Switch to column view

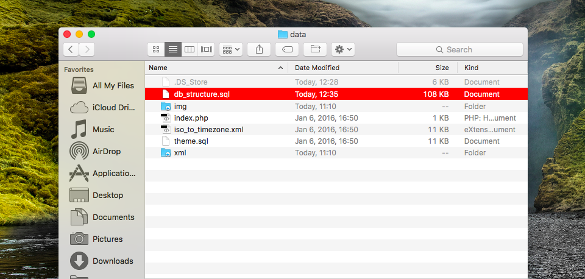click(x=190, y=49)
